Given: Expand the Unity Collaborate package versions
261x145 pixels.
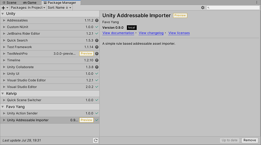Looking at the screenshot, I should tap(4, 67).
